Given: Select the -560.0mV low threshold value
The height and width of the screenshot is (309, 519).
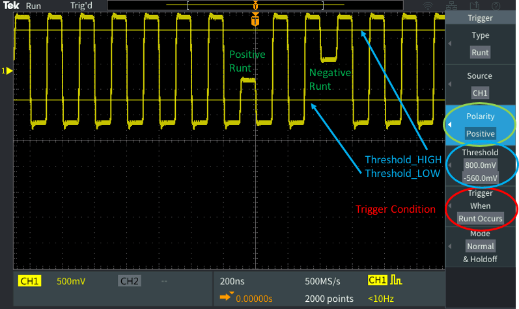Looking at the screenshot, I should coord(480,178).
